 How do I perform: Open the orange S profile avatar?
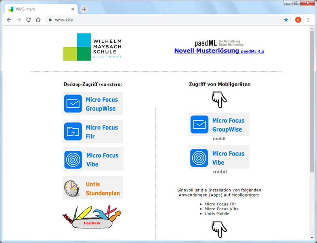click(298, 20)
